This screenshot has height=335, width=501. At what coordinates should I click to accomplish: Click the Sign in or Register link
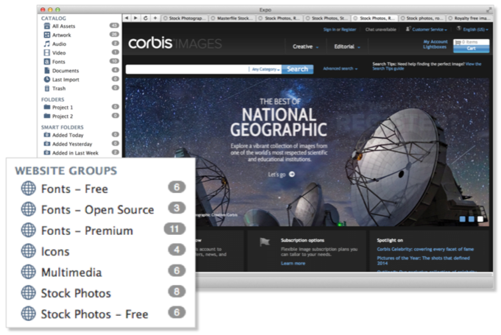click(340, 29)
